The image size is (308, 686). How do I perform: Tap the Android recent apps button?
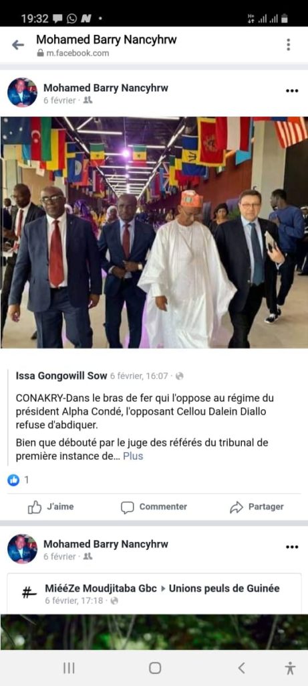pyautogui.click(x=69, y=668)
